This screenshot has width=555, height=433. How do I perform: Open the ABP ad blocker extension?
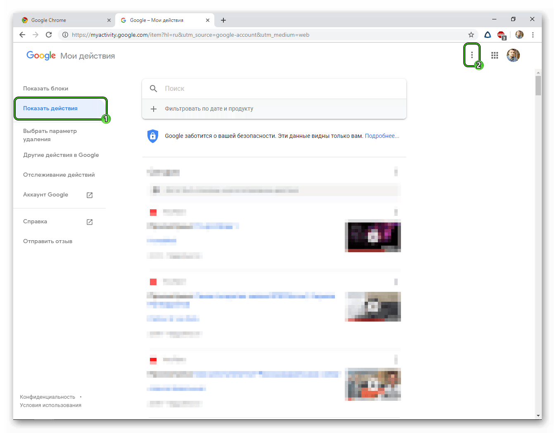click(x=501, y=35)
